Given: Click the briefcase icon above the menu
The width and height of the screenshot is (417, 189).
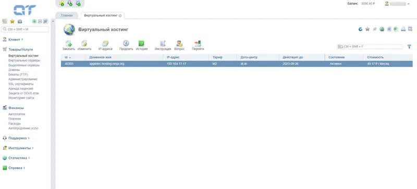Looking at the screenshot, I should (20, 21).
